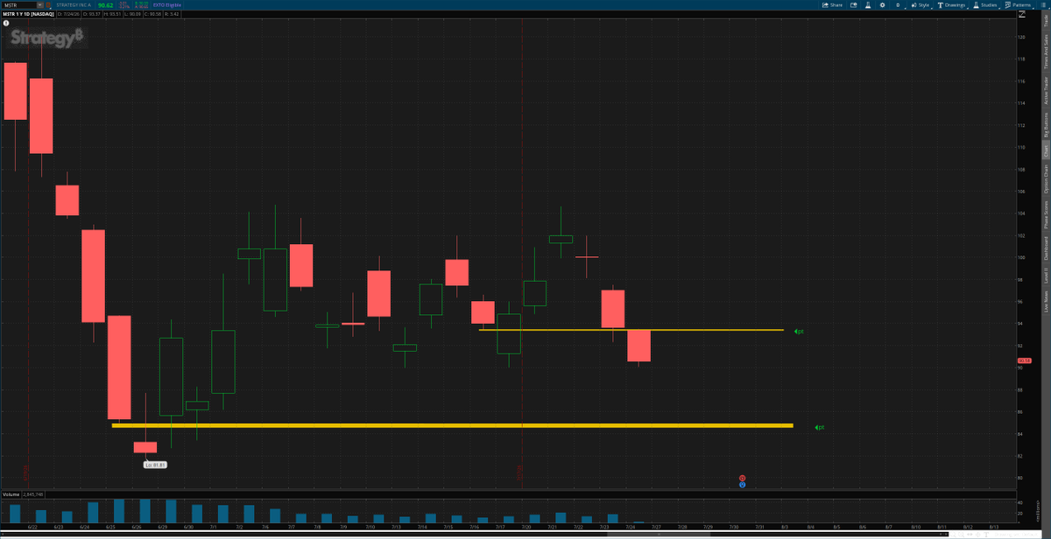Screen dimensions: 1051x539
Task: Click the MSTR symbol input field
Action: point(21,4)
